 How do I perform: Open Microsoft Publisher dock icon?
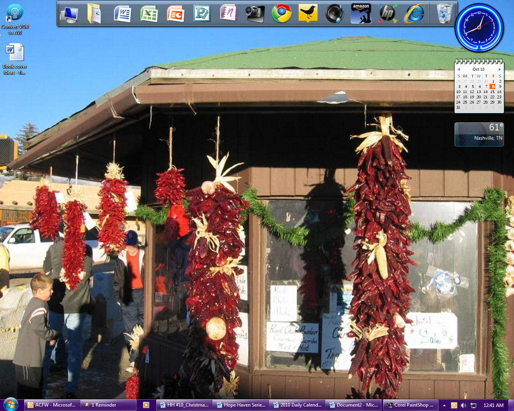[202, 14]
